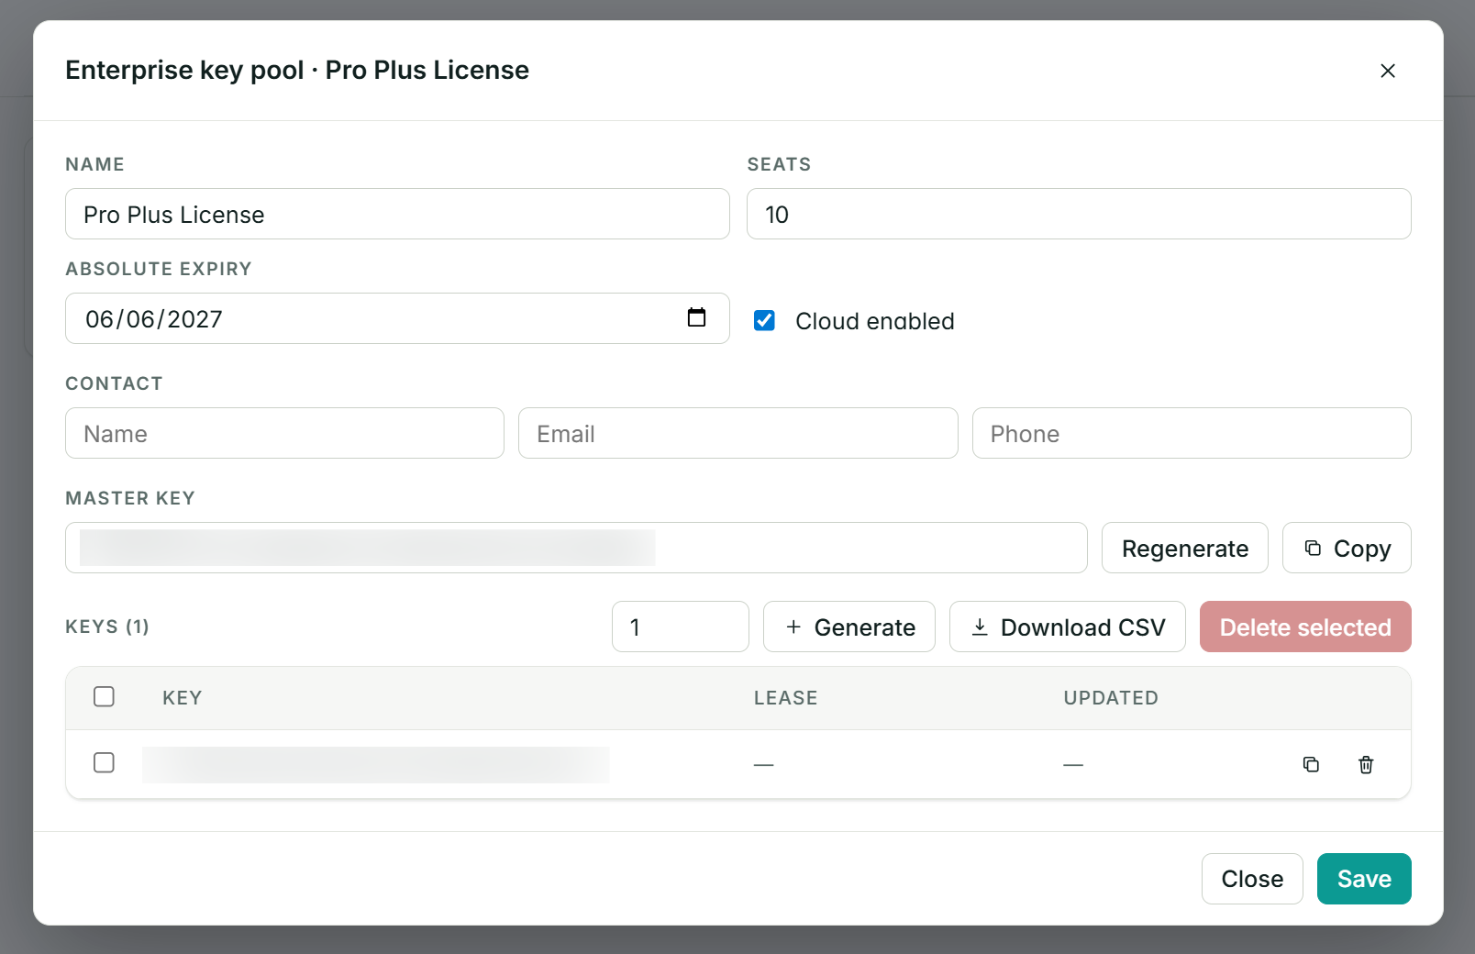Uncheck the Cloud enabled checkbox
1475x954 pixels.
(764, 320)
